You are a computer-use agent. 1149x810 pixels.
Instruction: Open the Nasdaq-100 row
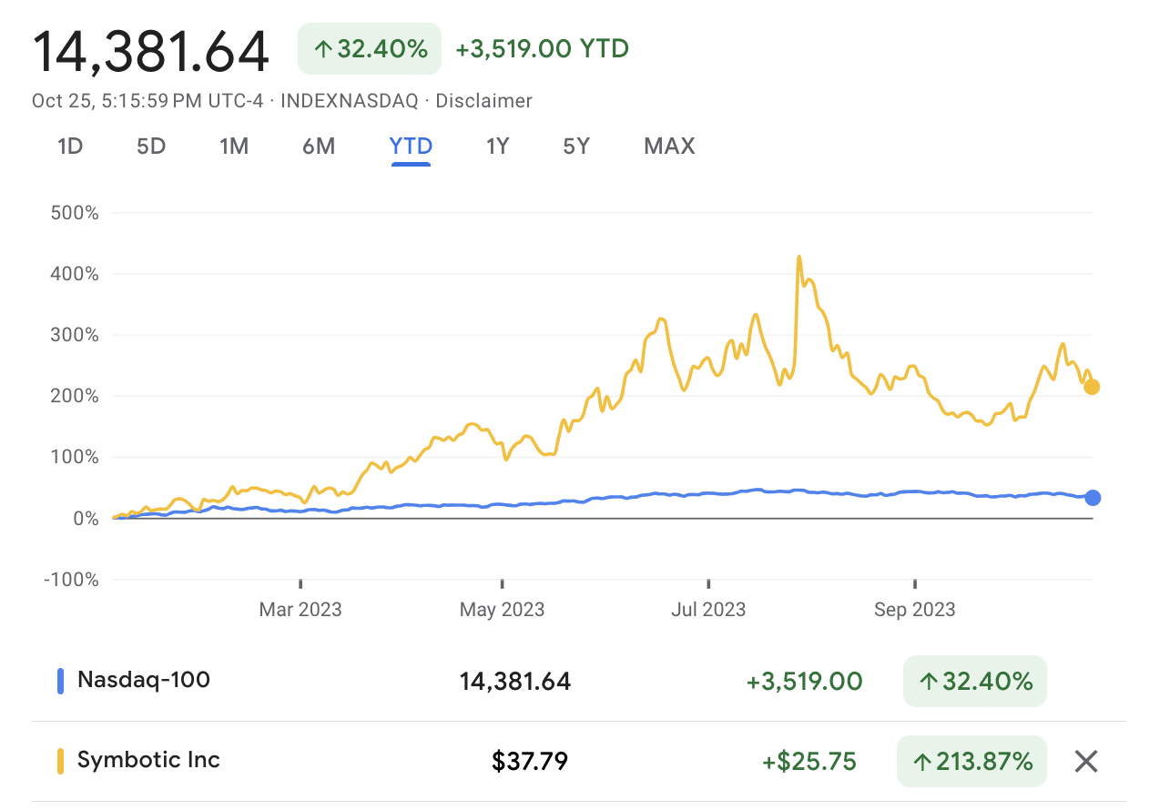pos(578,681)
